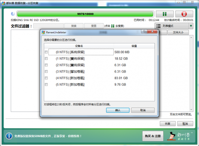The height and width of the screenshot is (146, 199).
Task: Click the green scan progress bar
Action: pyautogui.click(x=85, y=14)
